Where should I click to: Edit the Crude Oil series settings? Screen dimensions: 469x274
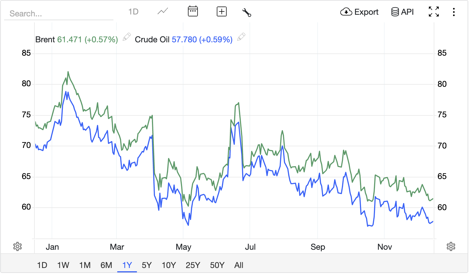click(x=242, y=37)
